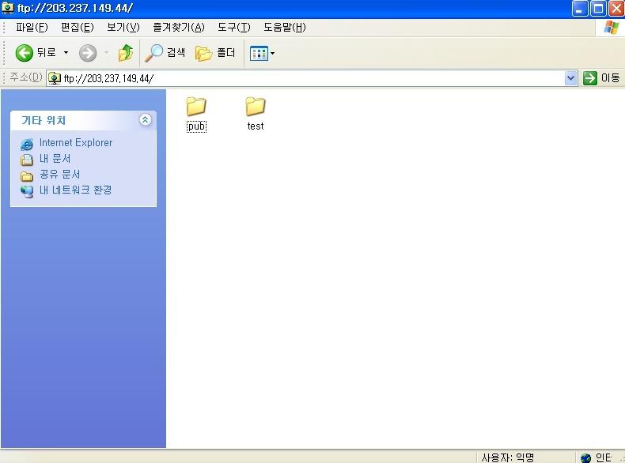
Task: Click the 내 문서 documents icon
Action: point(27,160)
